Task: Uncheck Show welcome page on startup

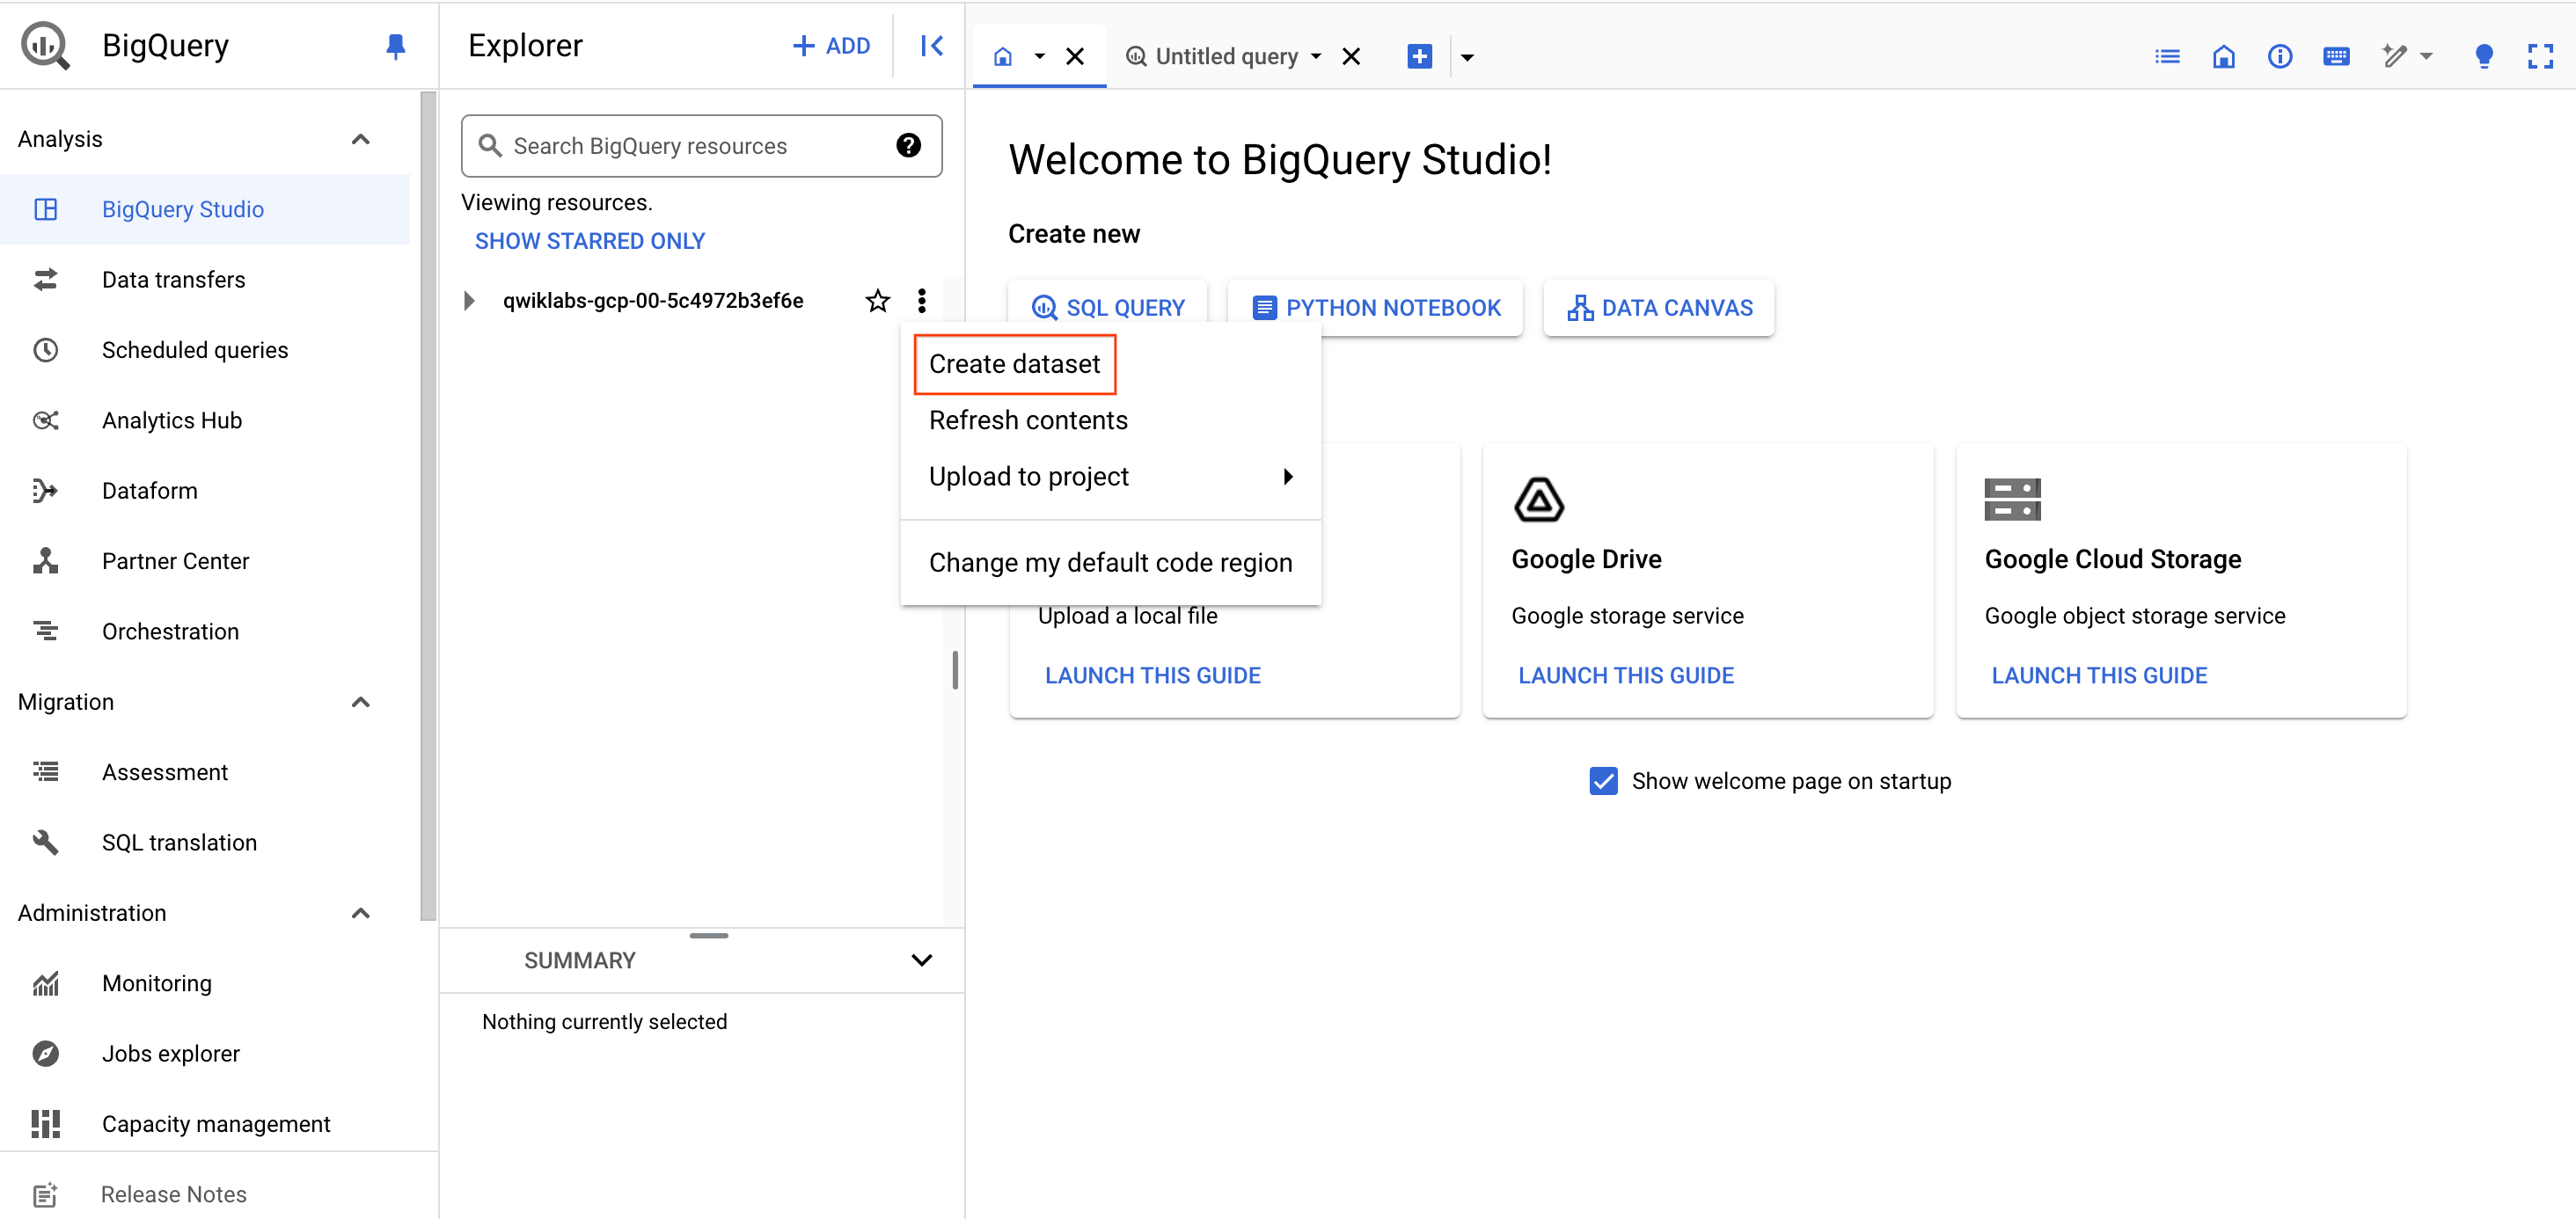Action: [x=1603, y=780]
